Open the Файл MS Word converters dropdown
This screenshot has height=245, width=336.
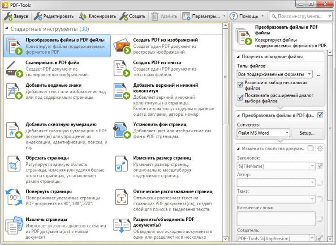263,133
